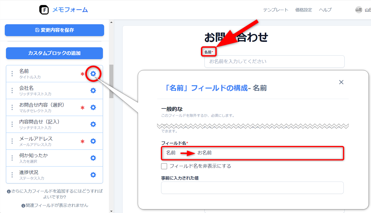Click the 事前に入力された値 input field
The image size is (371, 213).
(x=252, y=188)
